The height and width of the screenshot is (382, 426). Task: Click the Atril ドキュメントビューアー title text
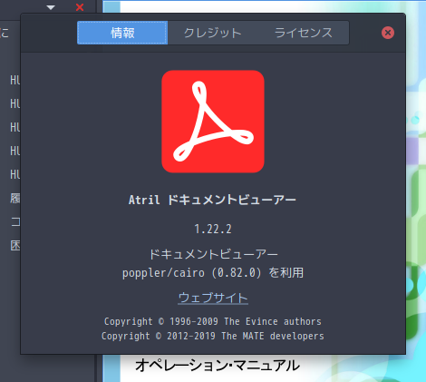click(x=212, y=200)
